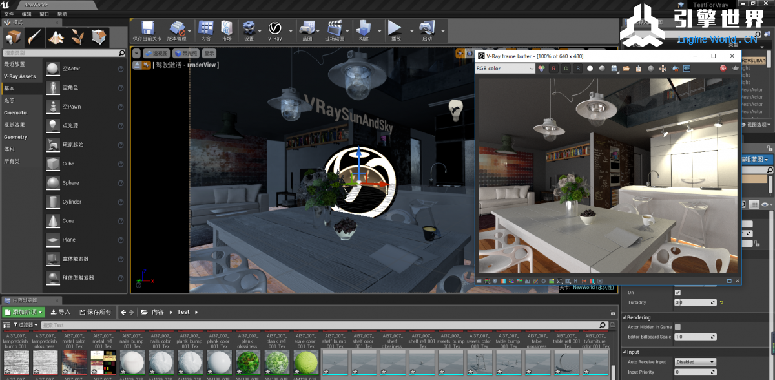Screen dimensions: 775x380
Task: Click the back arrow in content browser
Action: tap(123, 312)
